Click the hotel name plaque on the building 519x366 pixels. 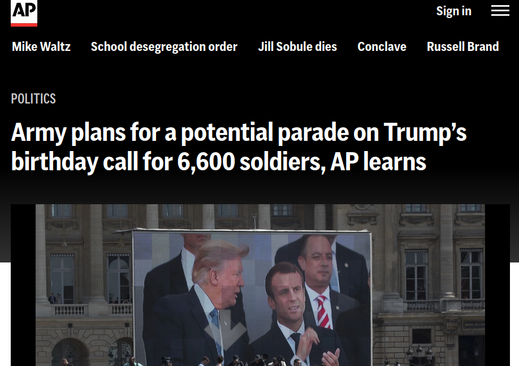click(474, 325)
